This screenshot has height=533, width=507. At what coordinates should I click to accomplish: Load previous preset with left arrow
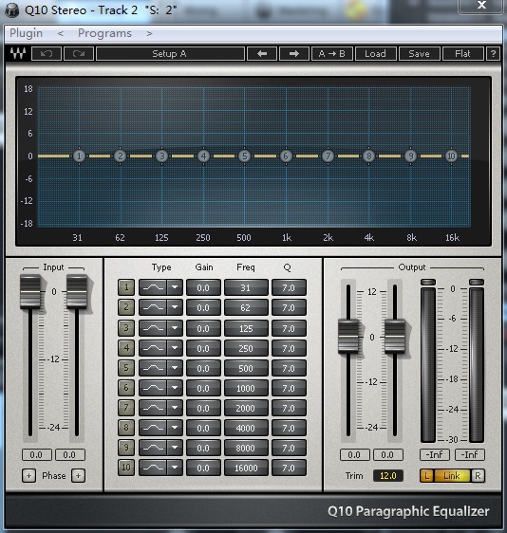click(x=262, y=54)
